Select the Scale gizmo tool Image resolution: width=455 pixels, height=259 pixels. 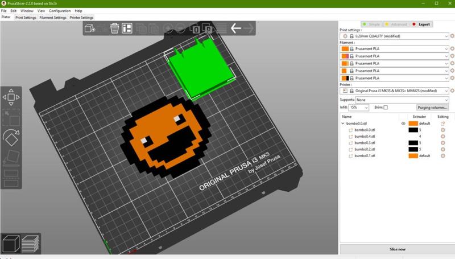[x=11, y=118]
